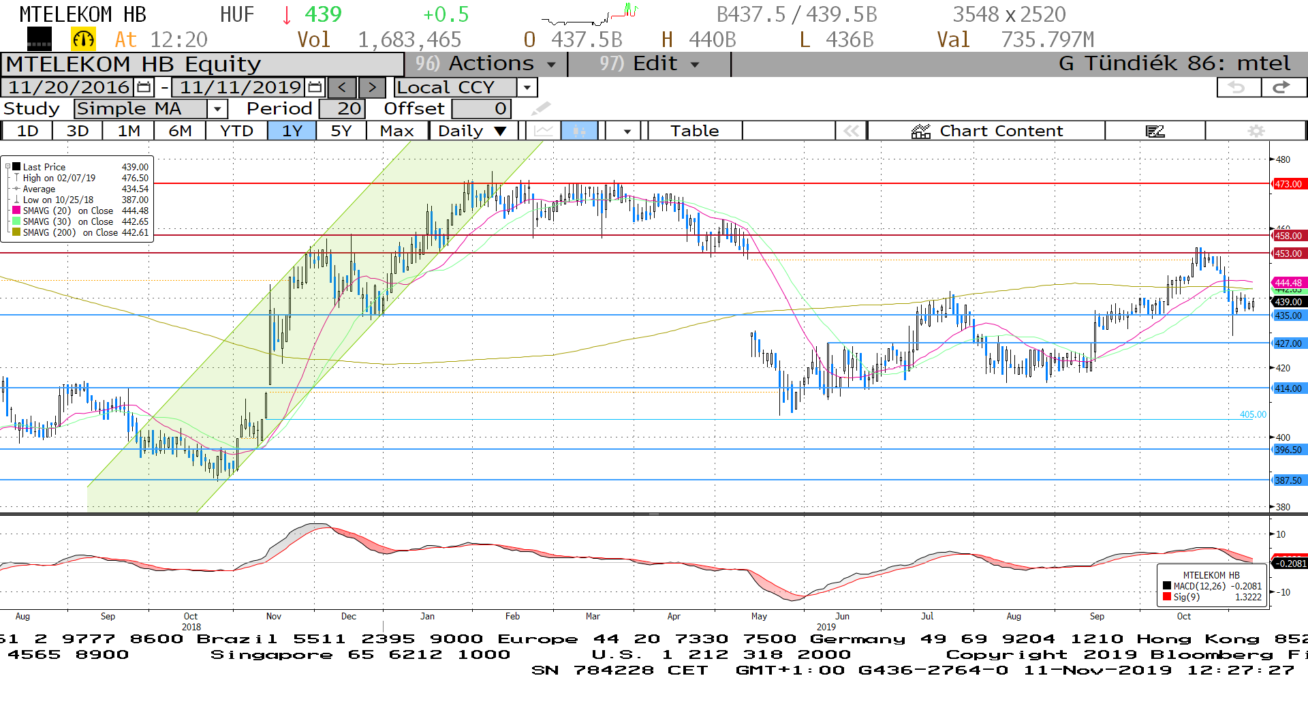Expand the Simple MA study dropdown
This screenshot has width=1308, height=708.
pos(217,108)
